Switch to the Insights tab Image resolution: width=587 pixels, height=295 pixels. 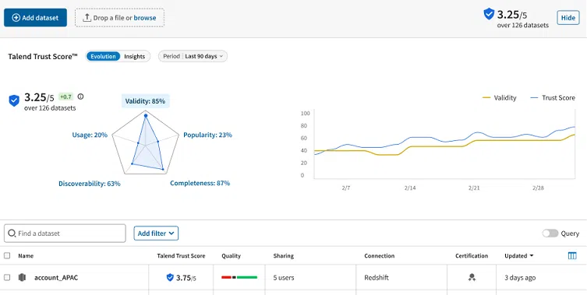(134, 57)
